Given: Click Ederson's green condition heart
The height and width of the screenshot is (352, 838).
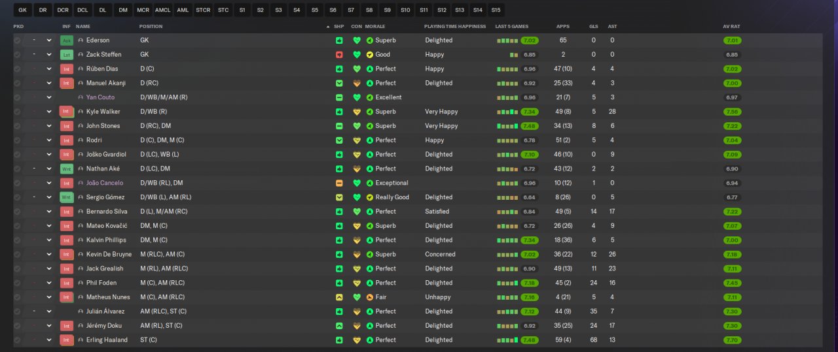Looking at the screenshot, I should (x=357, y=40).
